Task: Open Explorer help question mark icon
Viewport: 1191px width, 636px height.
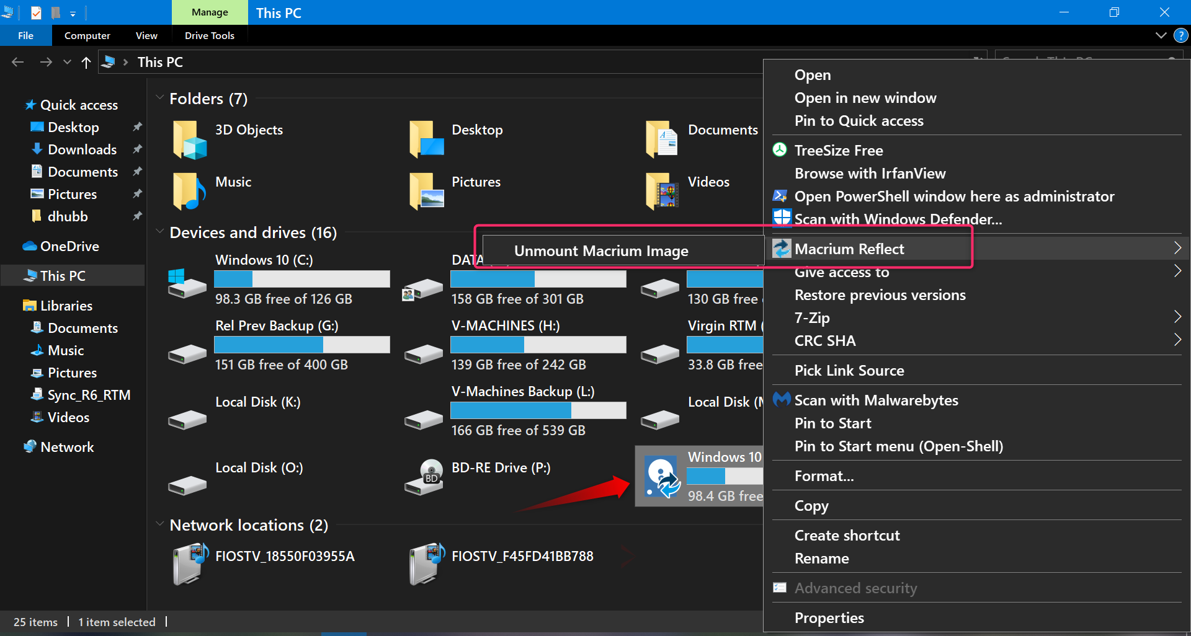Action: pos(1180,35)
